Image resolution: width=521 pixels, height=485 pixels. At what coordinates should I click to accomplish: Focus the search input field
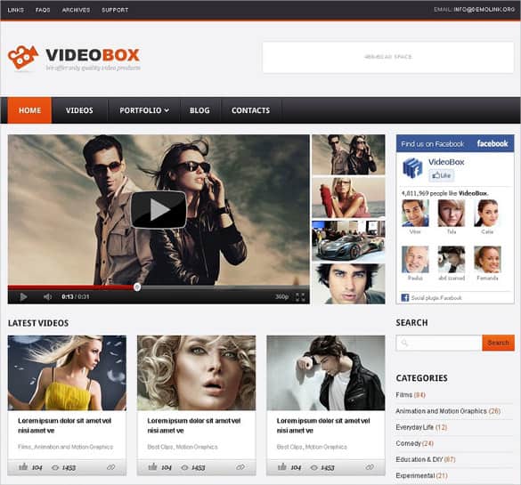click(x=439, y=343)
